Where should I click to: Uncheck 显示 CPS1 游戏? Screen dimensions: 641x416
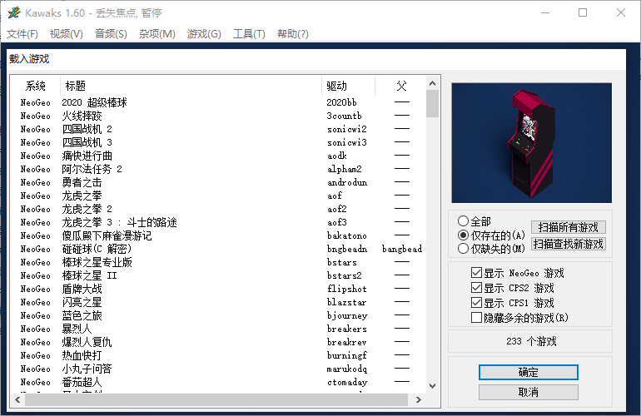[476, 303]
